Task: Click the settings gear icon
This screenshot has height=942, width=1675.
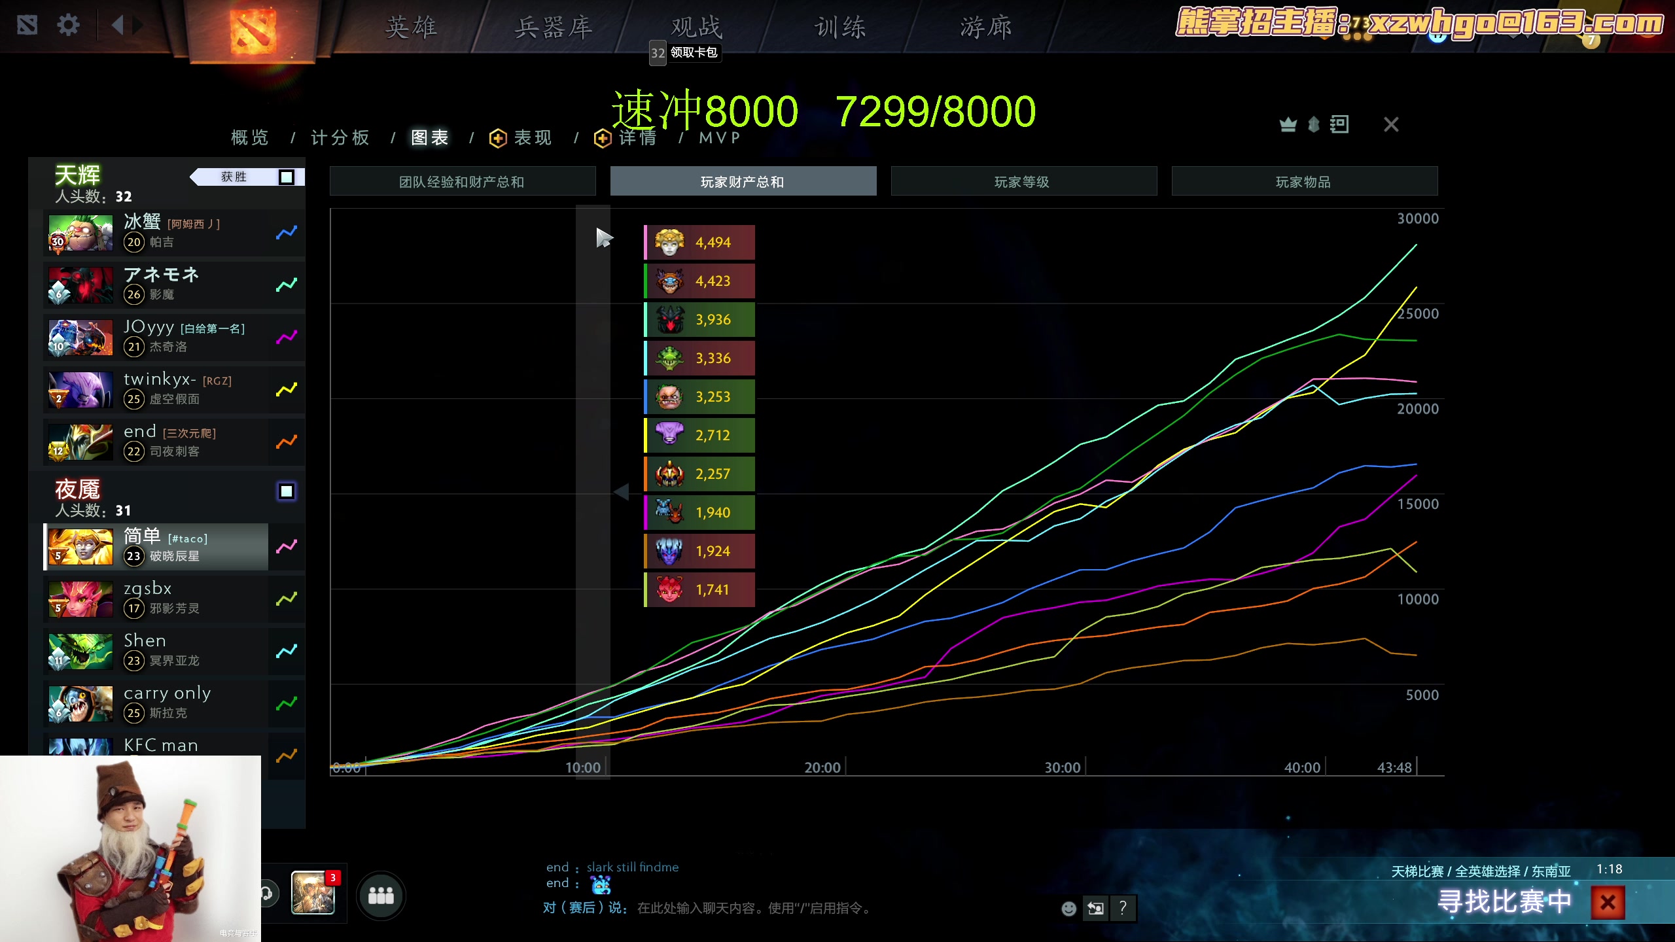Action: click(68, 26)
